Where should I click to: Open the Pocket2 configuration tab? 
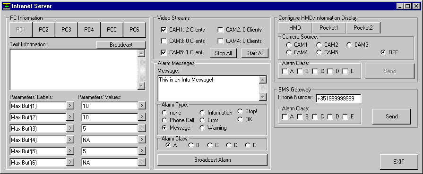(x=363, y=28)
